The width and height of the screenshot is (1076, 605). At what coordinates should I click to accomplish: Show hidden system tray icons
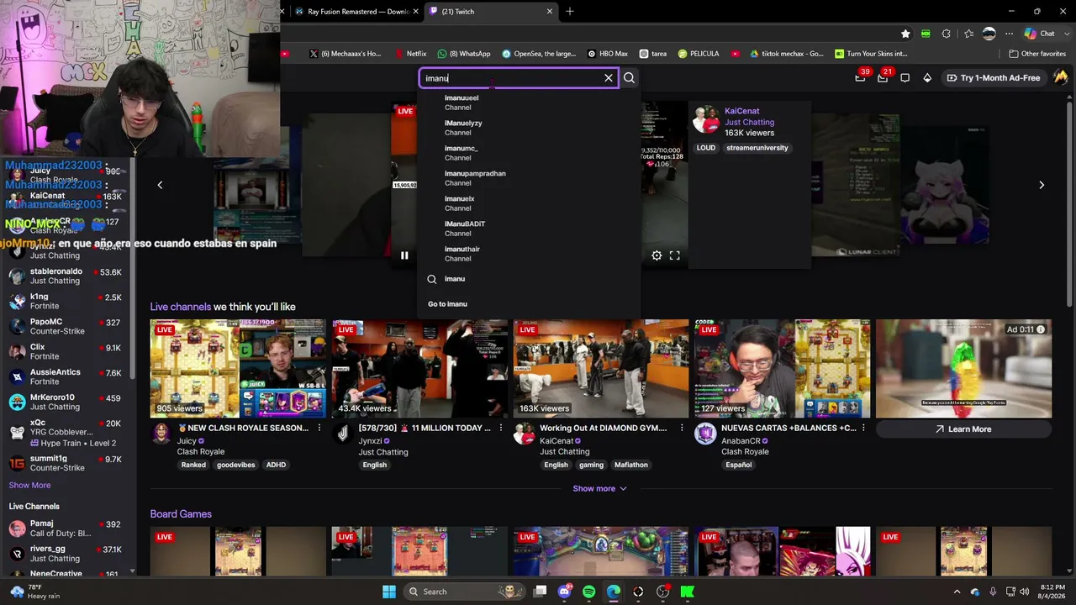(957, 592)
